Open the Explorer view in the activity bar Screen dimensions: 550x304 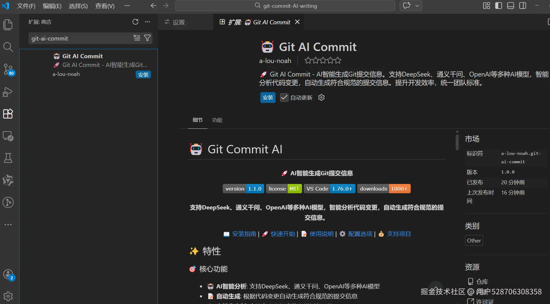tap(8, 25)
